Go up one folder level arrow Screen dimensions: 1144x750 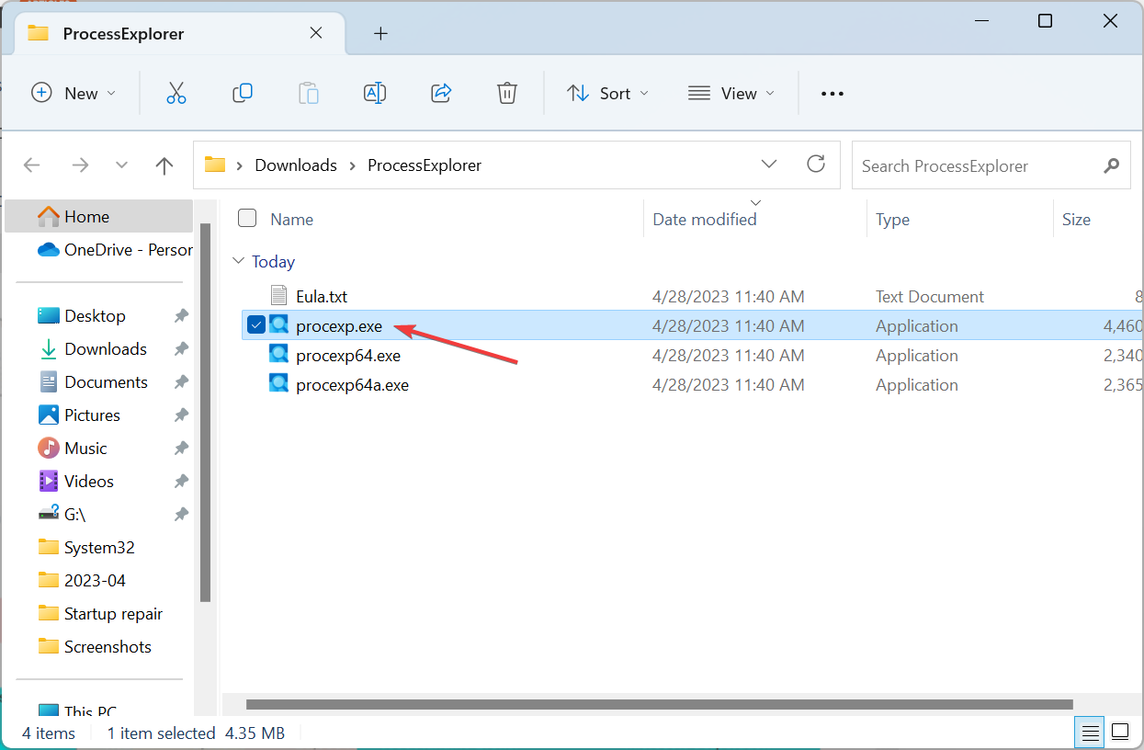[164, 165]
